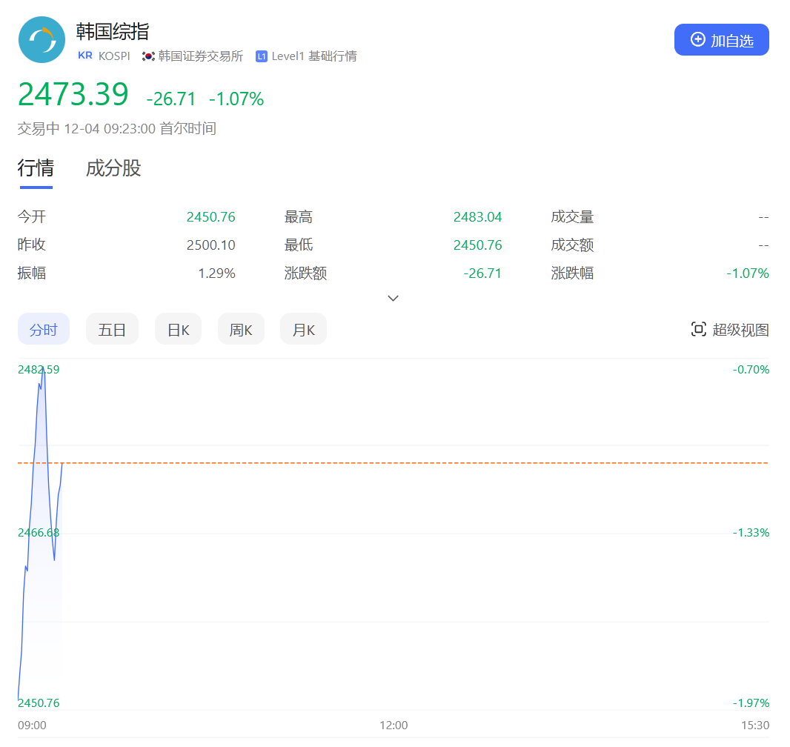Select the 行情 tab
This screenshot has height=747, width=790.
tap(36, 169)
